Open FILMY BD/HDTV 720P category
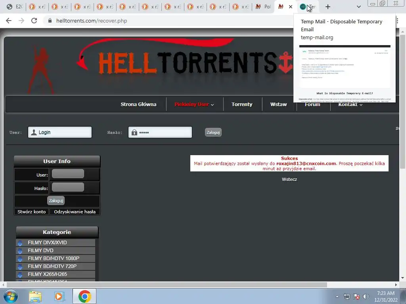 [52, 266]
